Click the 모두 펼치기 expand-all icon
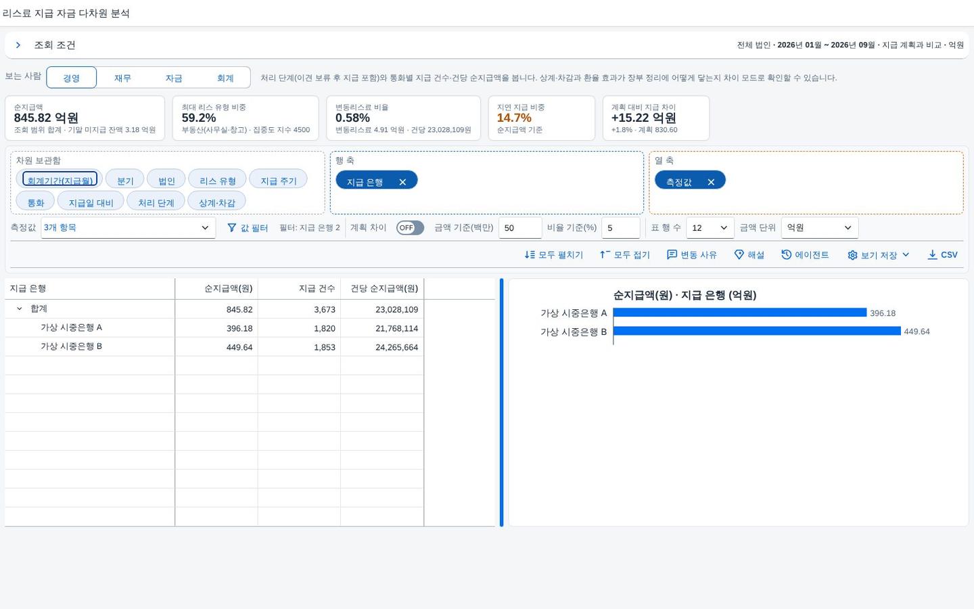The width and height of the screenshot is (974, 609). pyautogui.click(x=530, y=255)
